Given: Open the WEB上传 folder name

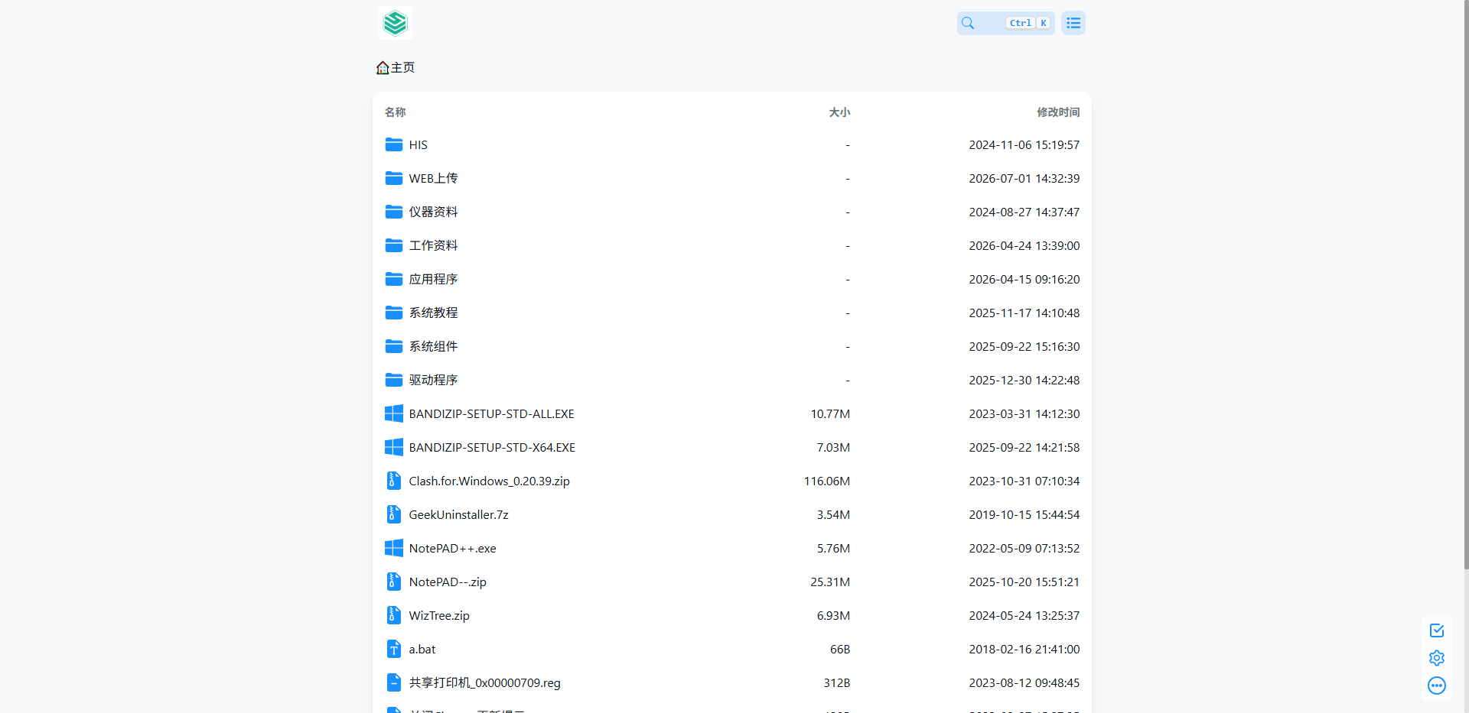Looking at the screenshot, I should pos(433,178).
